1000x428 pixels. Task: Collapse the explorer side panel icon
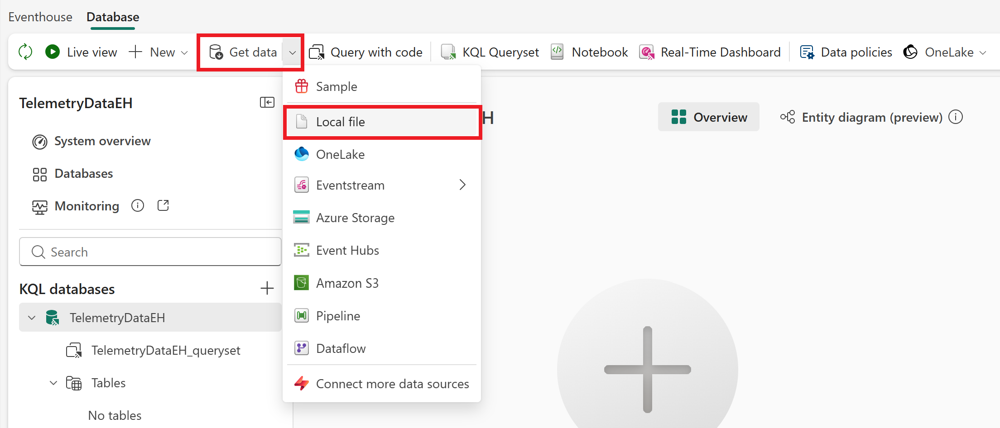point(267,103)
